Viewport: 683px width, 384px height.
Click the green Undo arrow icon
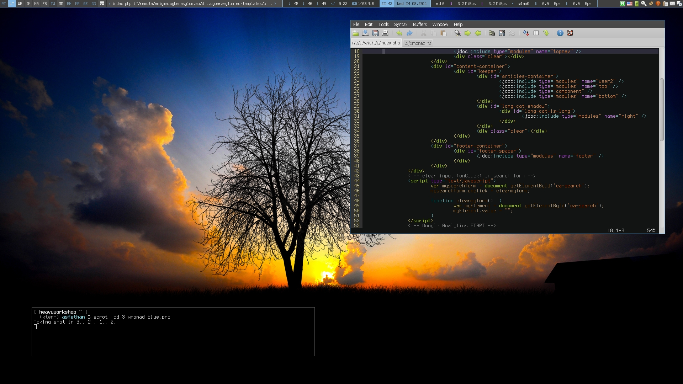[399, 33]
